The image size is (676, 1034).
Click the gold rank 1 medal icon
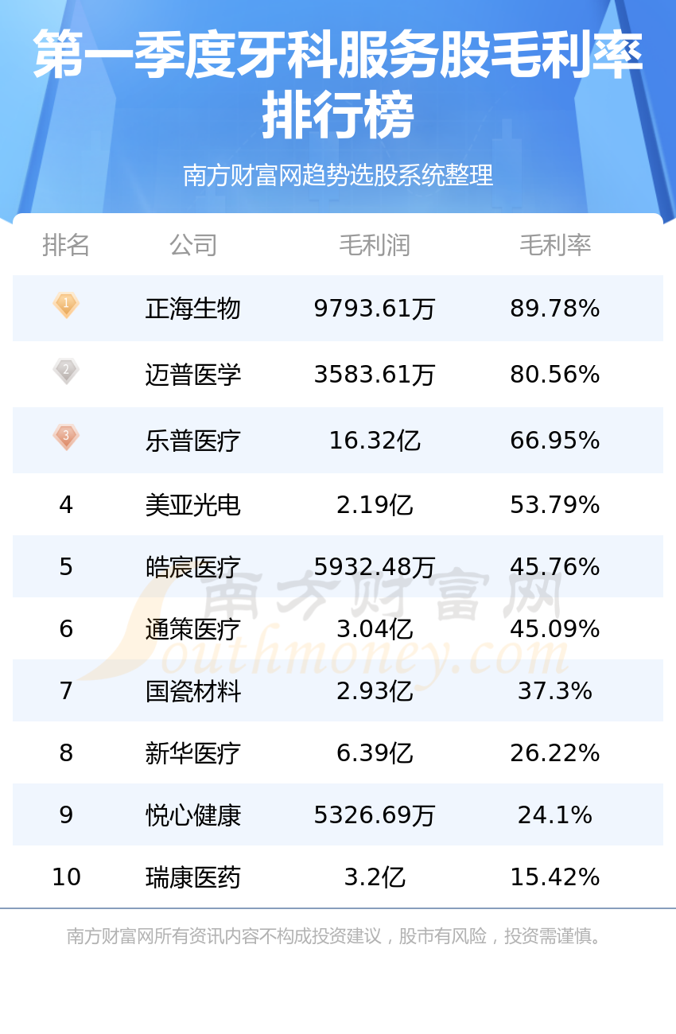[x=66, y=305]
